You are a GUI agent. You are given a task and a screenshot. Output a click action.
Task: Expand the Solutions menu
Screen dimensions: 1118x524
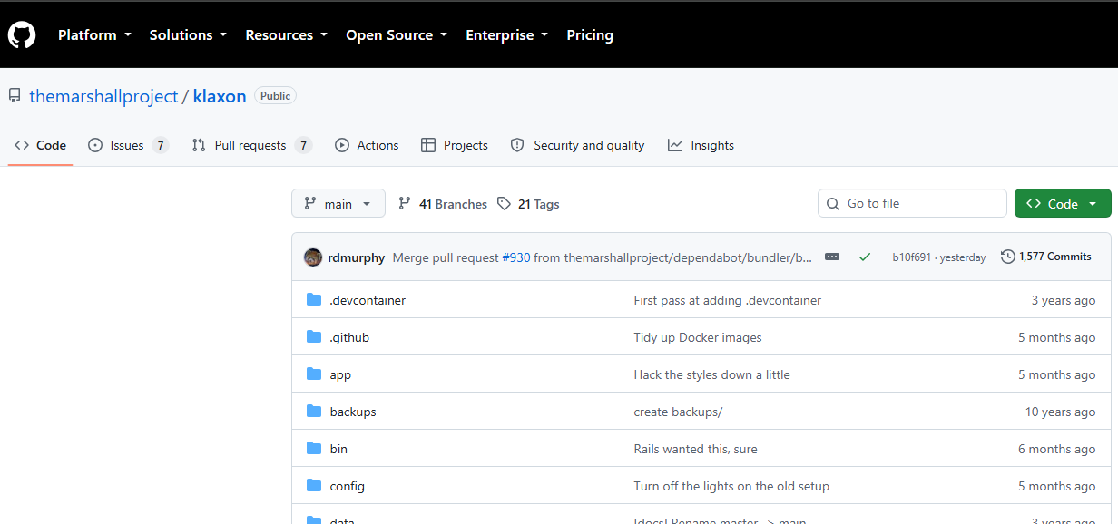[189, 35]
